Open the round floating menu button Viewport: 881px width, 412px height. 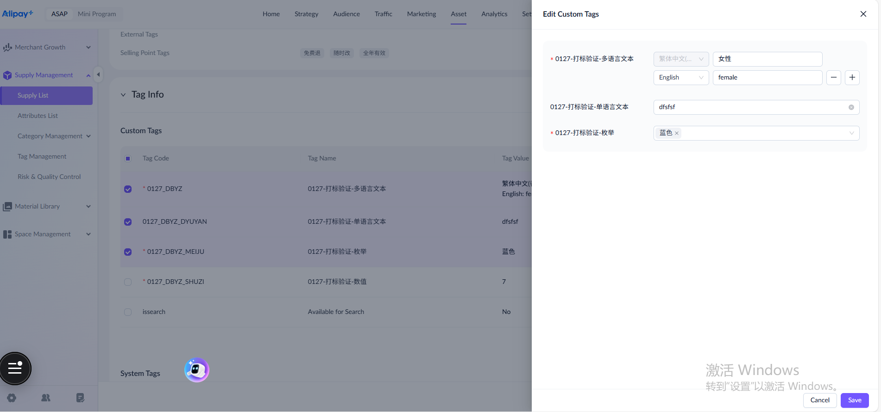[x=15, y=369]
